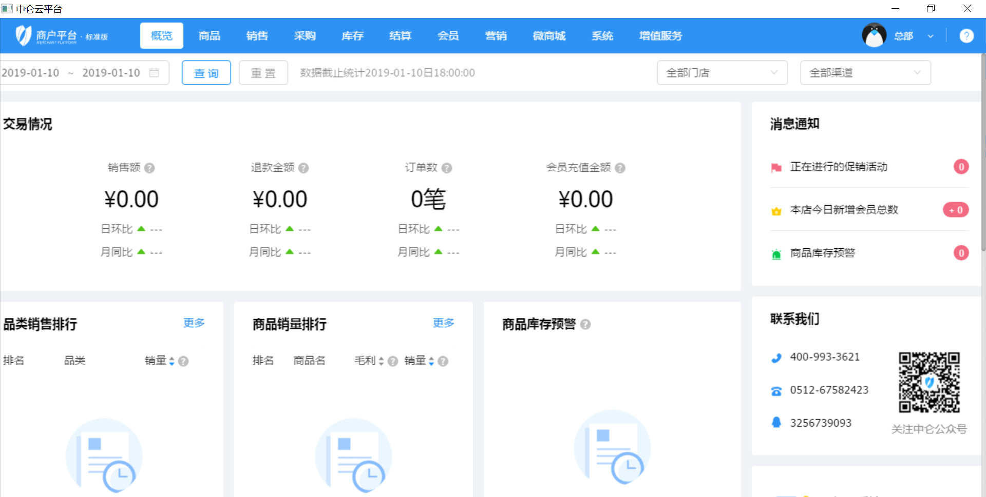This screenshot has height=497, width=986.
Task: Click the penguin avatar in the top bar
Action: [x=874, y=35]
